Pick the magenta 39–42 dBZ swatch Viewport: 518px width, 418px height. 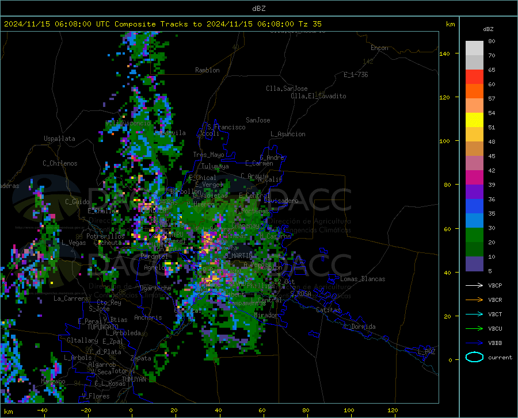click(x=474, y=178)
